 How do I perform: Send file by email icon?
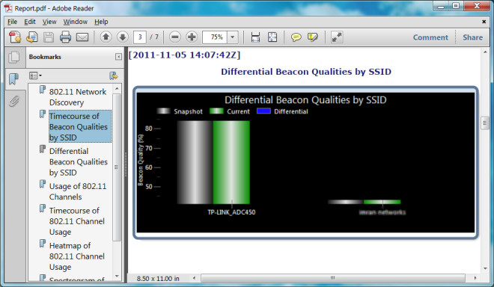click(82, 37)
